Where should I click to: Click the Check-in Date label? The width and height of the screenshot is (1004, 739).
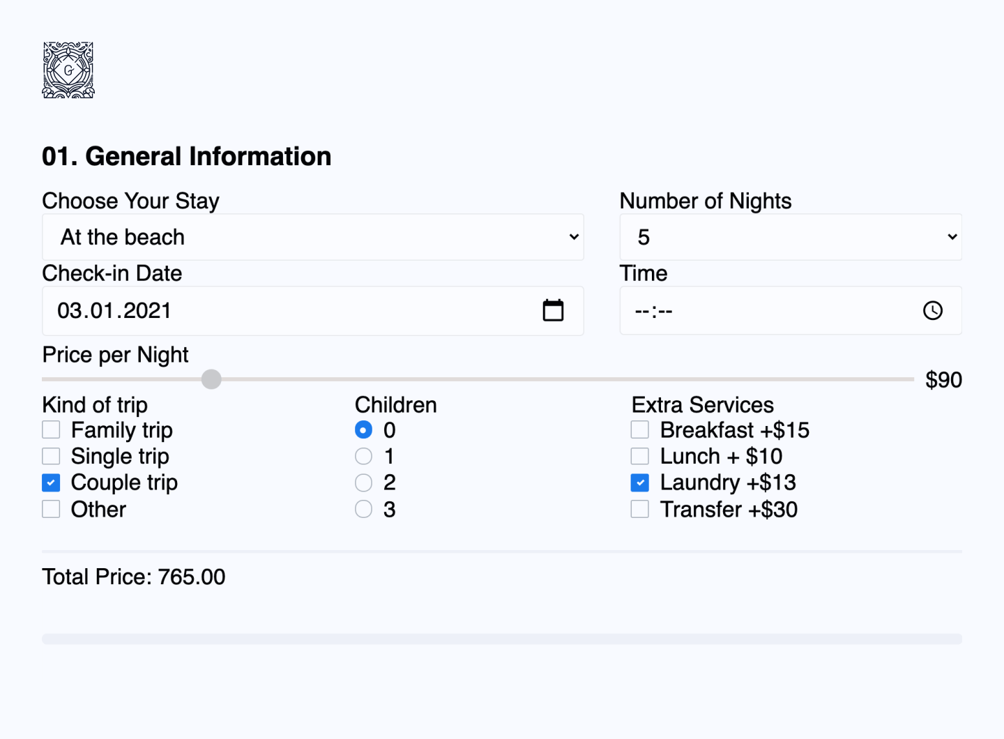[x=112, y=273]
